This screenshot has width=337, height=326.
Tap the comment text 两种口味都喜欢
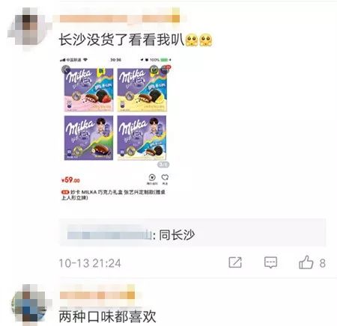coord(107,316)
